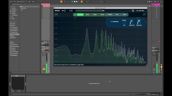Open the Samples category
This screenshot has height=96, width=172.
tap(14, 38)
